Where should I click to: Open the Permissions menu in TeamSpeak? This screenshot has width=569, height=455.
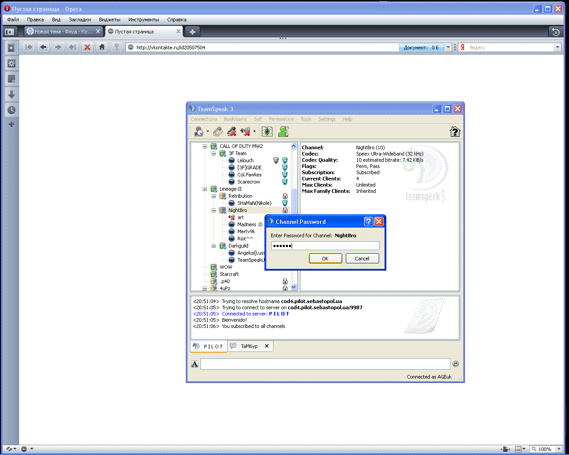point(281,119)
